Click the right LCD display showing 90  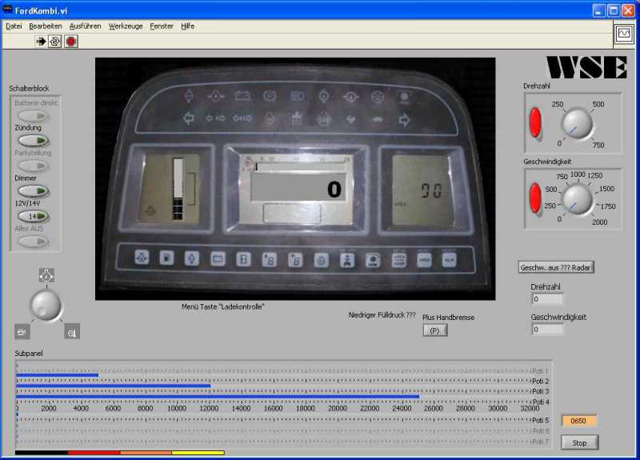pyautogui.click(x=422, y=190)
